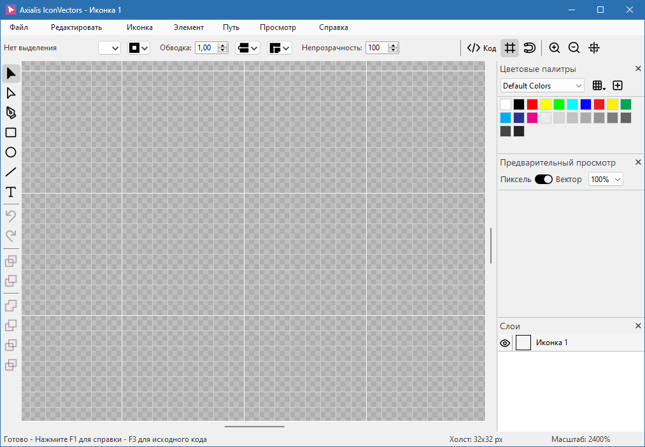Switch preview from Пиксель to Вектор
The width and height of the screenshot is (645, 447).
click(544, 179)
